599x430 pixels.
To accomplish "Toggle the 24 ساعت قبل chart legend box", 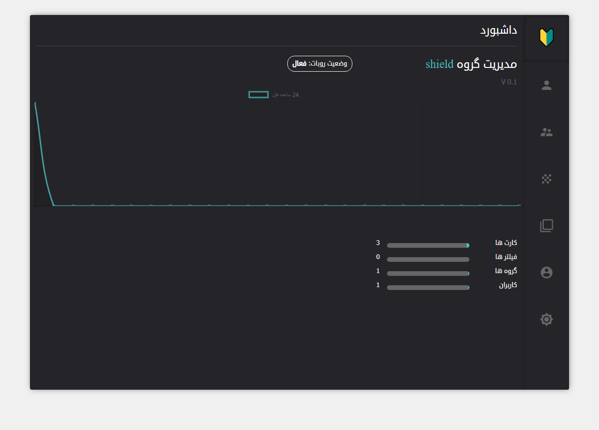I will 258,95.
